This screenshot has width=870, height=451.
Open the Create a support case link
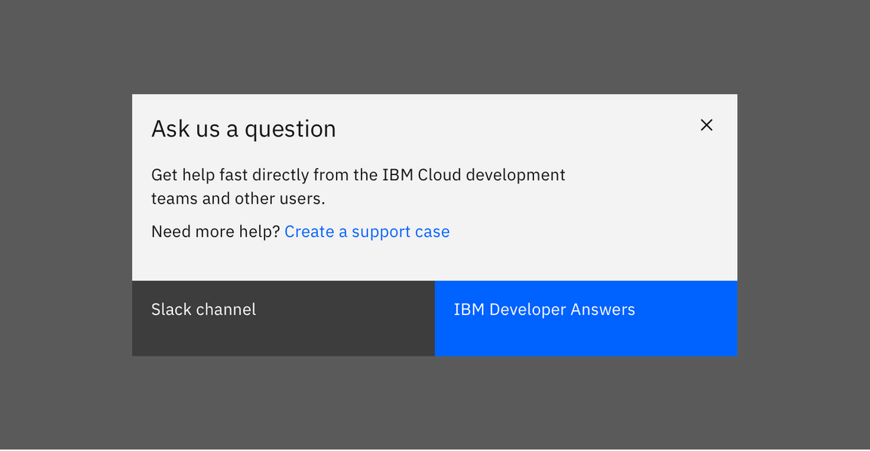point(367,232)
